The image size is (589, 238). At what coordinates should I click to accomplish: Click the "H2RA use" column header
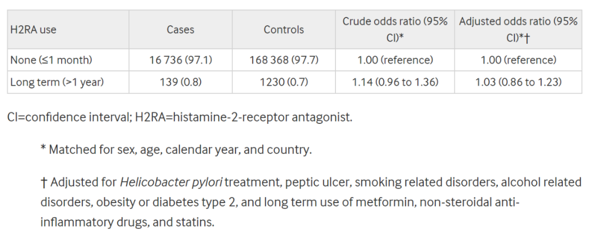pyautogui.click(x=33, y=30)
